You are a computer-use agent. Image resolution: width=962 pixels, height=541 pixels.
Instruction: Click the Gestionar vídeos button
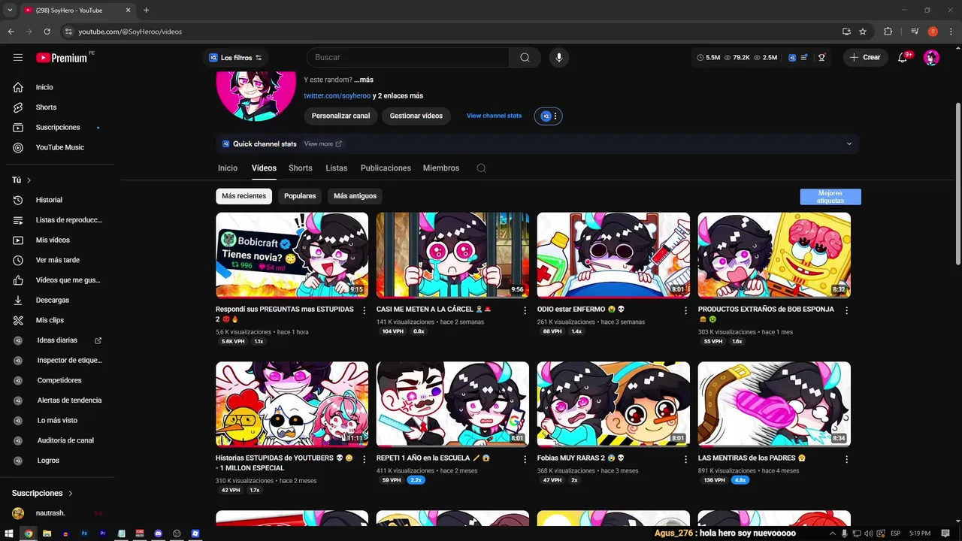pyautogui.click(x=416, y=116)
